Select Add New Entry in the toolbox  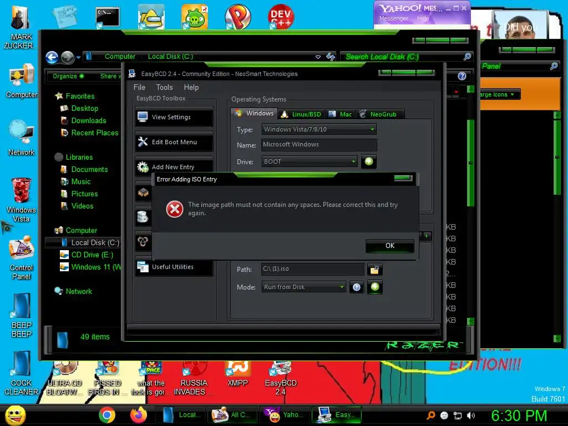[x=174, y=166]
